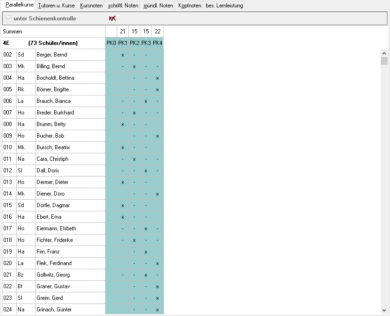Switch to the Tutoren u. Kurse tab
Viewport: 390px width, 316px height.
point(56,6)
